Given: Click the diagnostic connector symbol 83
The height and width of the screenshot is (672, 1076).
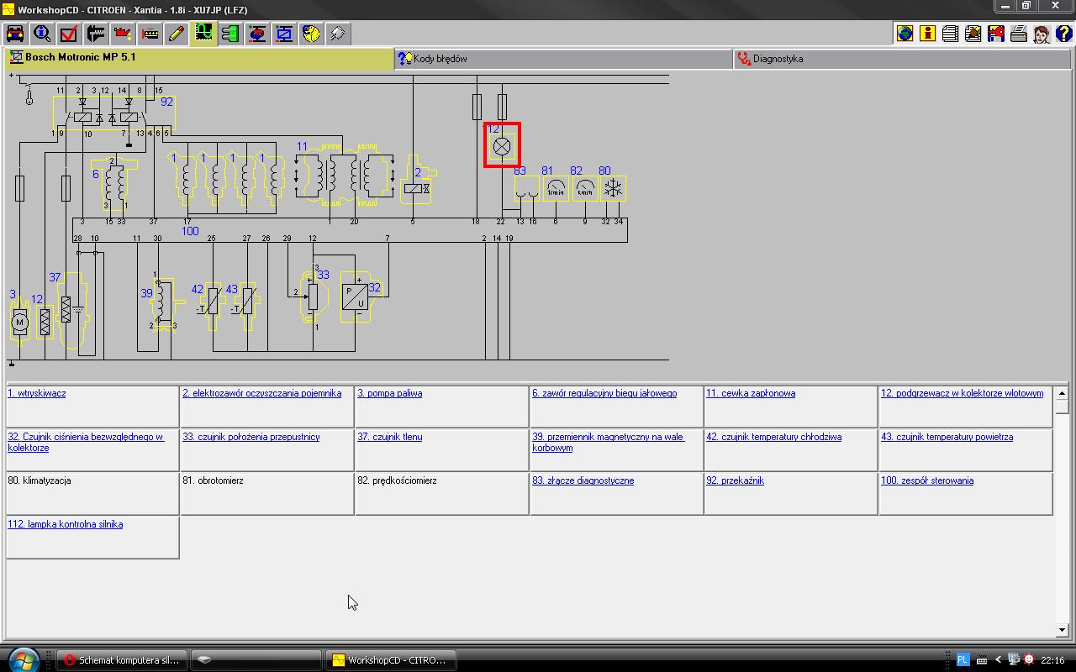Looking at the screenshot, I should [x=527, y=189].
